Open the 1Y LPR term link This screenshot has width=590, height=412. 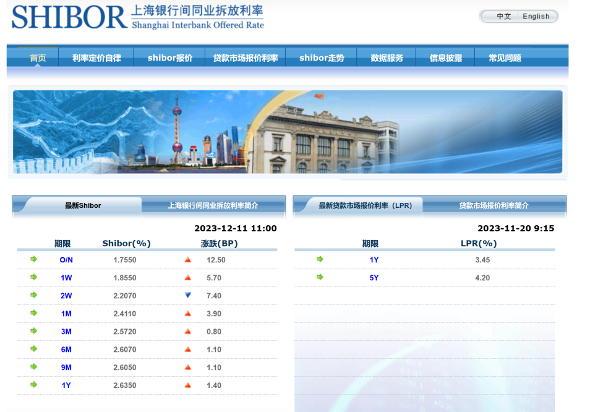tap(374, 260)
